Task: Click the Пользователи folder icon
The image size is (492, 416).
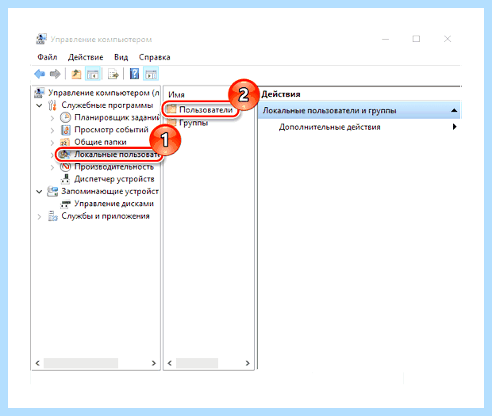Action: click(171, 109)
